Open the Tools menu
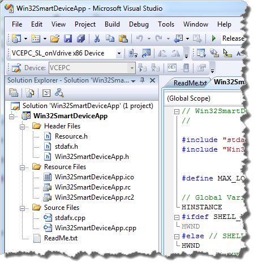The width and height of the screenshot is (258, 267). click(x=166, y=24)
